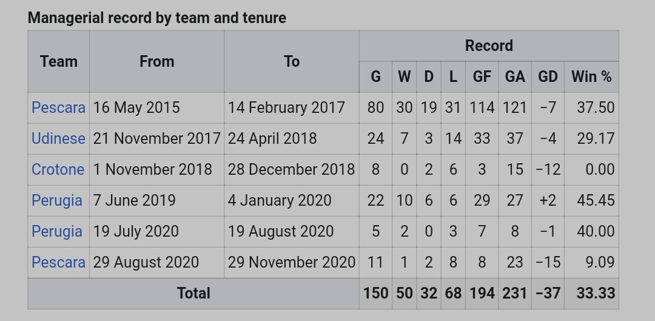655x321 pixels.
Task: Click the Win % column header
Action: (x=591, y=76)
